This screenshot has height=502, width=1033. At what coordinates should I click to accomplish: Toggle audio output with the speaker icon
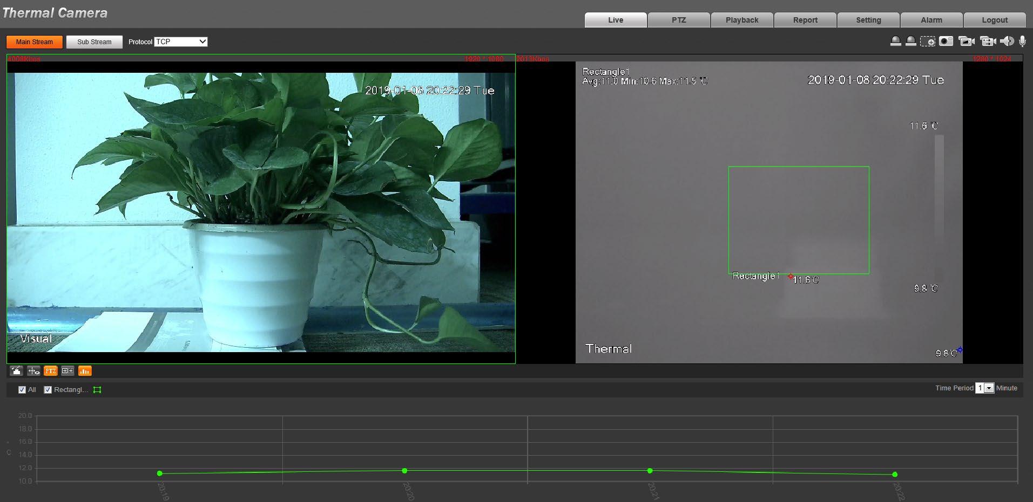(1007, 42)
